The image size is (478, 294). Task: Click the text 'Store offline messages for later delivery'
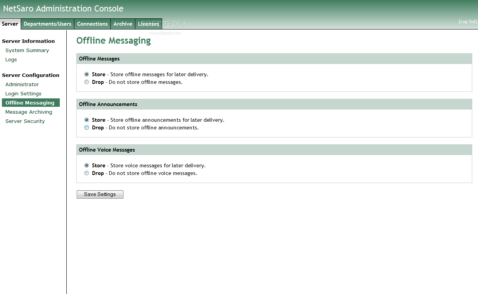[159, 74]
